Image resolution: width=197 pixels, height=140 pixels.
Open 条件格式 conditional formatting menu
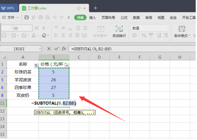point(182,32)
